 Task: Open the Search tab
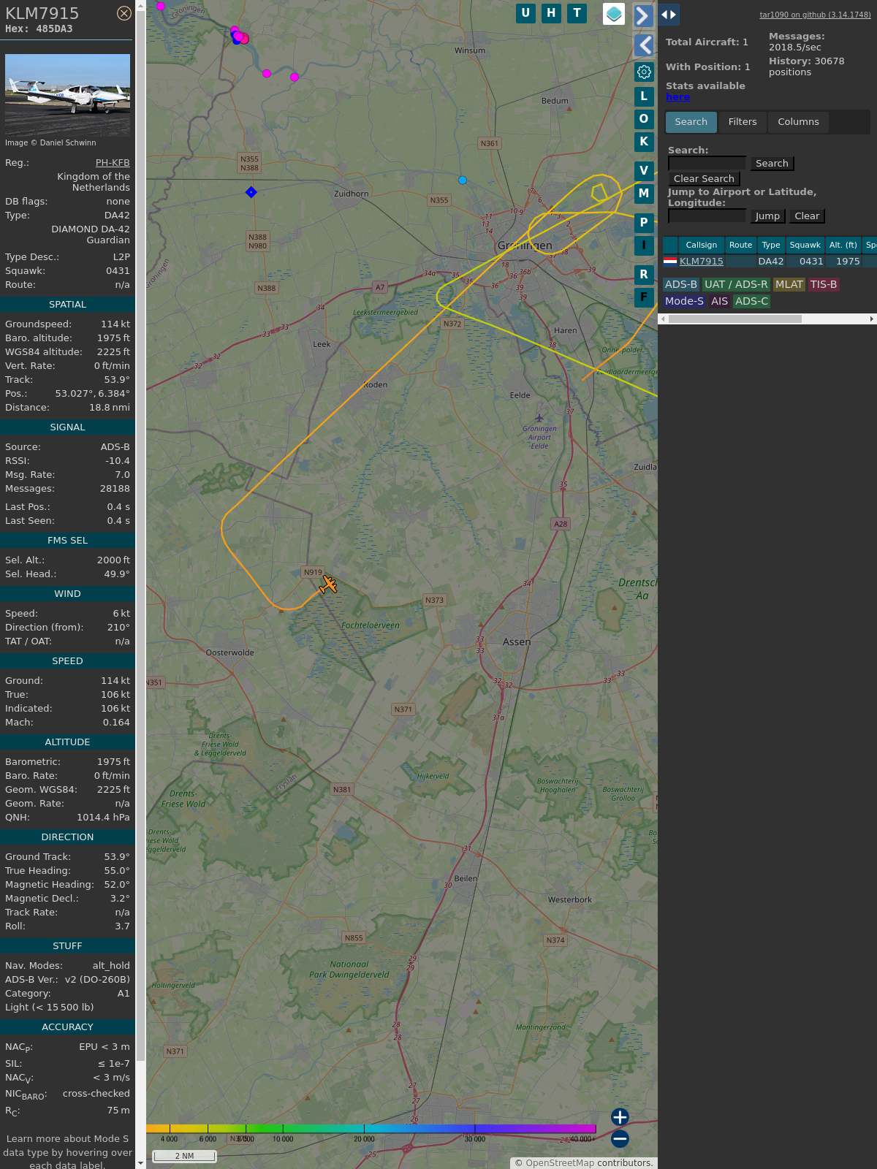click(691, 122)
